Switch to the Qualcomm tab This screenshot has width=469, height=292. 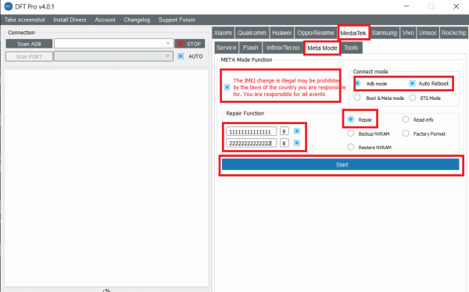point(252,33)
